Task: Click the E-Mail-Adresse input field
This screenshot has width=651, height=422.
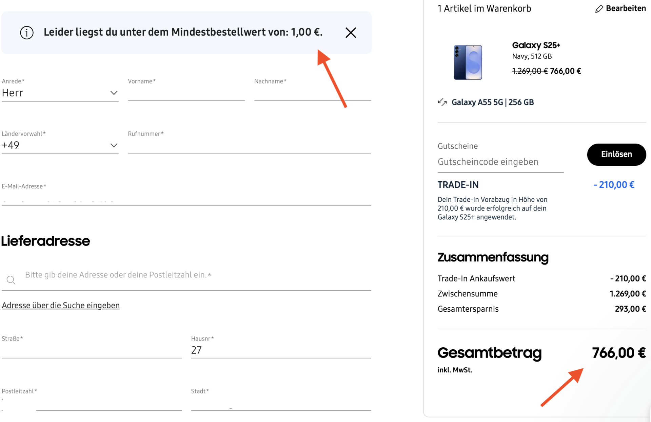Action: click(186, 197)
